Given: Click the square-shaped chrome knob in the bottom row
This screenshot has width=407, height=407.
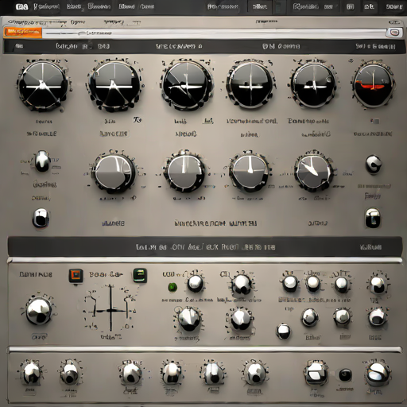Looking at the screenshot, I should tap(316, 373).
